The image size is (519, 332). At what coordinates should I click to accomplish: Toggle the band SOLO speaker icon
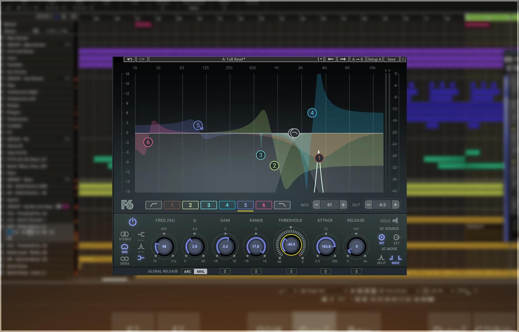395,221
